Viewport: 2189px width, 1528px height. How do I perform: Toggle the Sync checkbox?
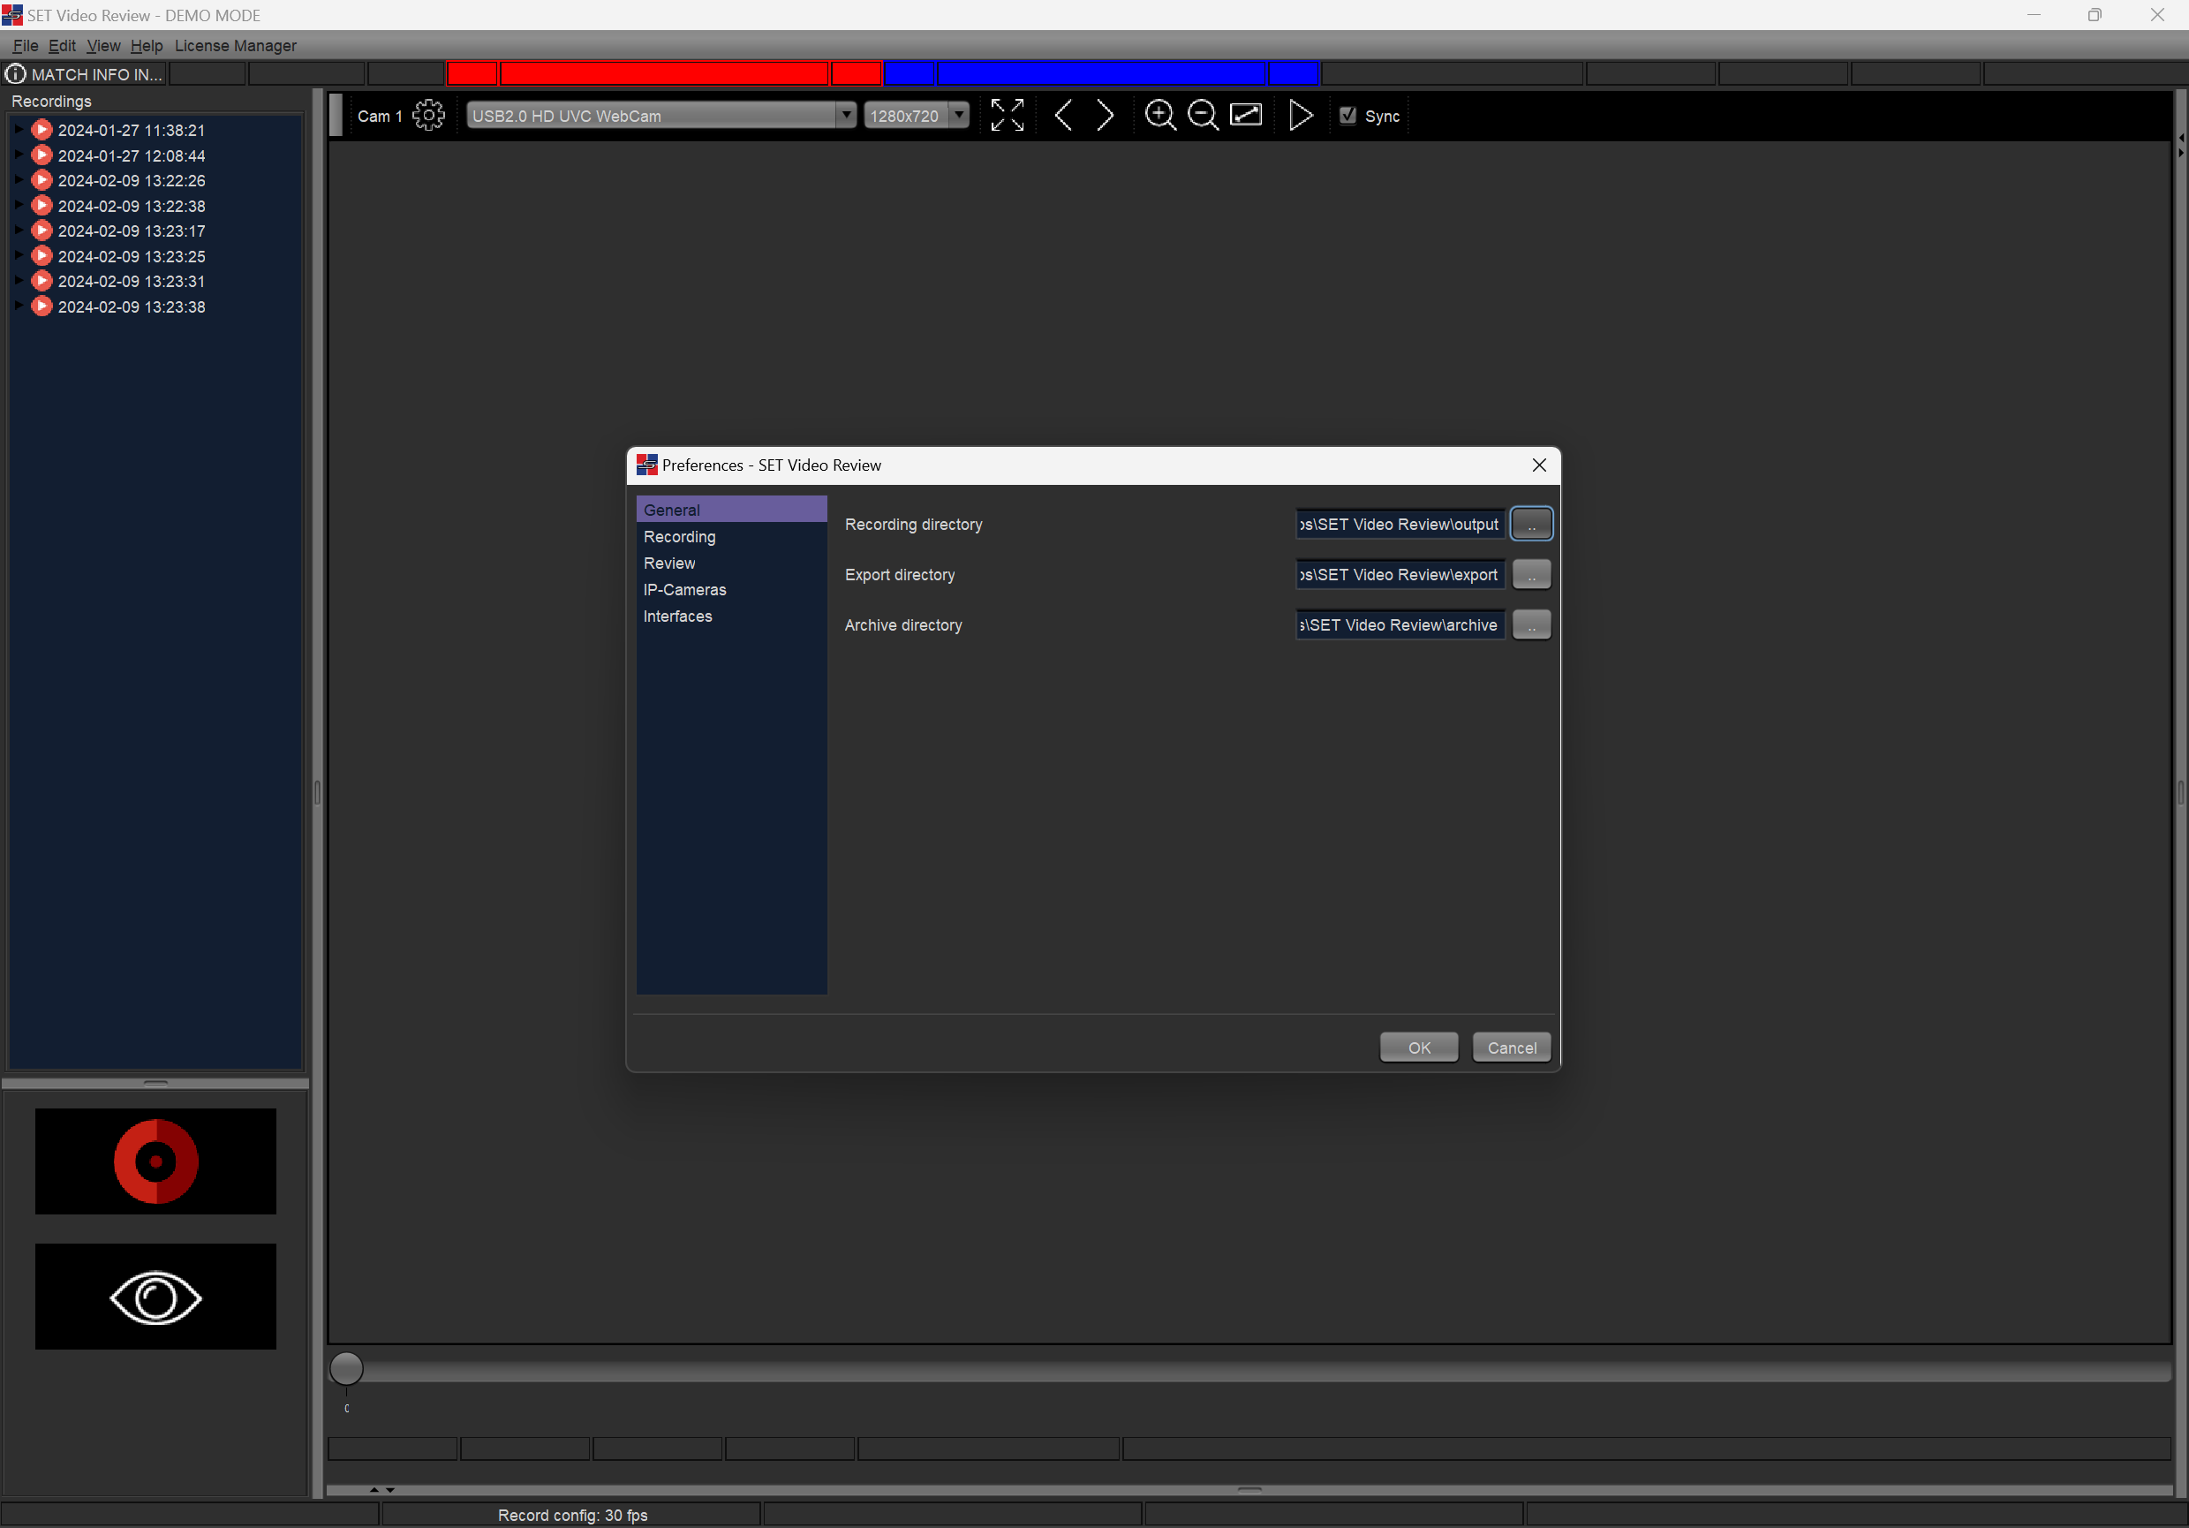click(x=1347, y=116)
